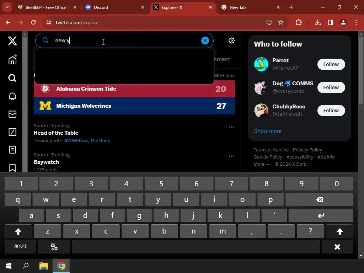The height and width of the screenshot is (273, 364).
Task: View site information icon in the address bar
Action: [49, 22]
